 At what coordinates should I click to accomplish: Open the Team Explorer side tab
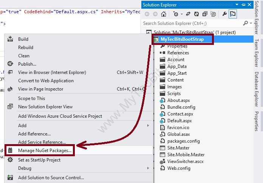click(257, 53)
